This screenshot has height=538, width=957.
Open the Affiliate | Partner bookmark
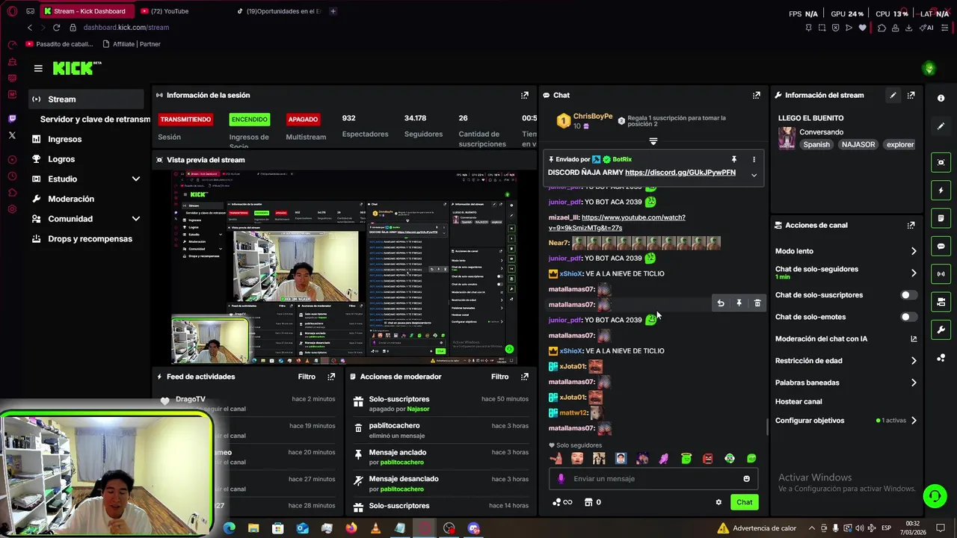click(x=132, y=44)
